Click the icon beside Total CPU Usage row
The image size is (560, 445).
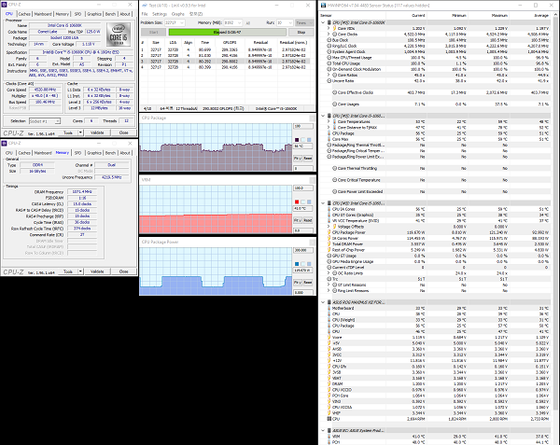tap(329, 63)
